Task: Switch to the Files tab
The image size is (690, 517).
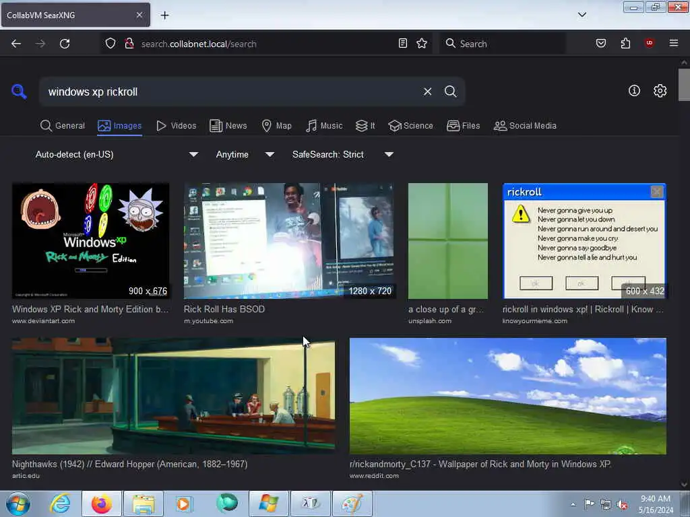Action: pyautogui.click(x=464, y=126)
